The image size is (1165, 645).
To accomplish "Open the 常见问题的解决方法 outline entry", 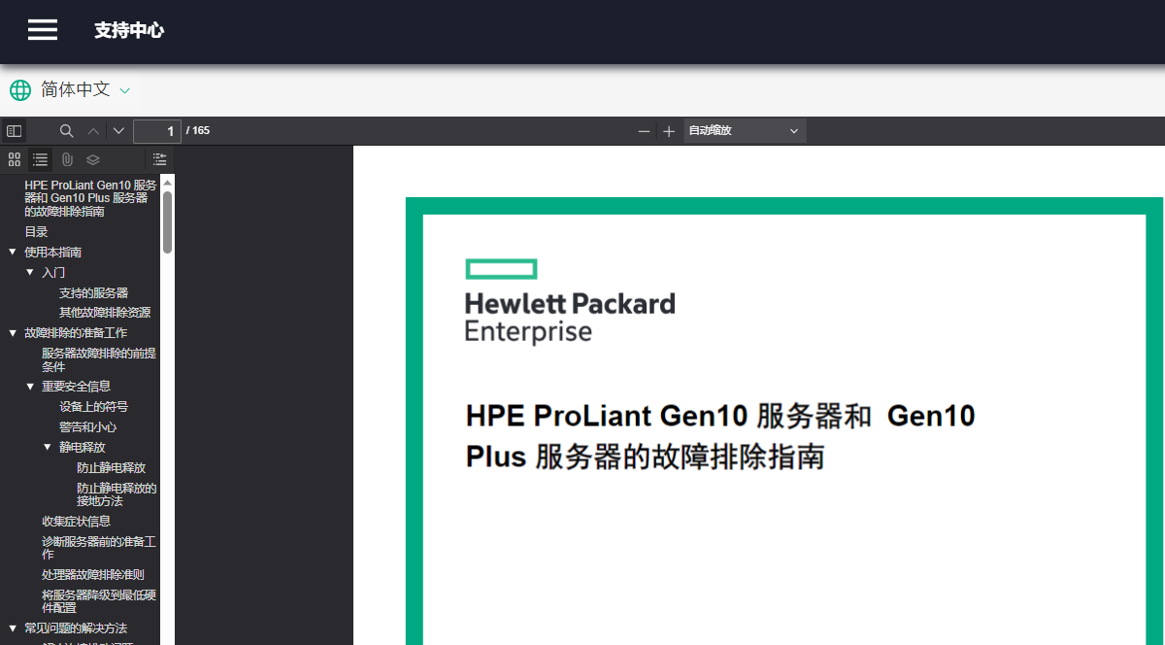I will (x=76, y=628).
